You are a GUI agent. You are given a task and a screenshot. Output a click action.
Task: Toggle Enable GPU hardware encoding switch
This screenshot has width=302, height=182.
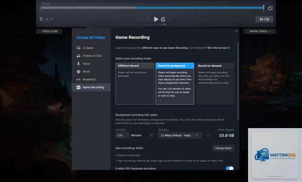pos(230,168)
